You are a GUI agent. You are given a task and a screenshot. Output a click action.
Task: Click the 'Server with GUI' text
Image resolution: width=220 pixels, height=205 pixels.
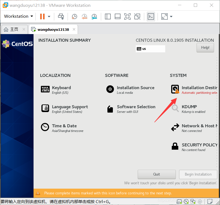click(x=127, y=112)
